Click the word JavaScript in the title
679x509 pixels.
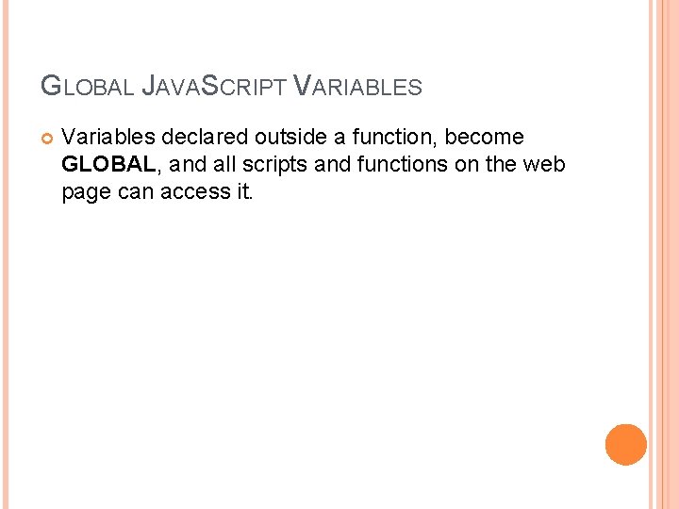pos(214,86)
